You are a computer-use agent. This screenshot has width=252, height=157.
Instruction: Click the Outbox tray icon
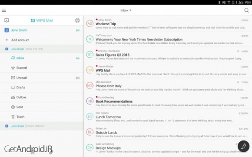[x=13, y=97]
